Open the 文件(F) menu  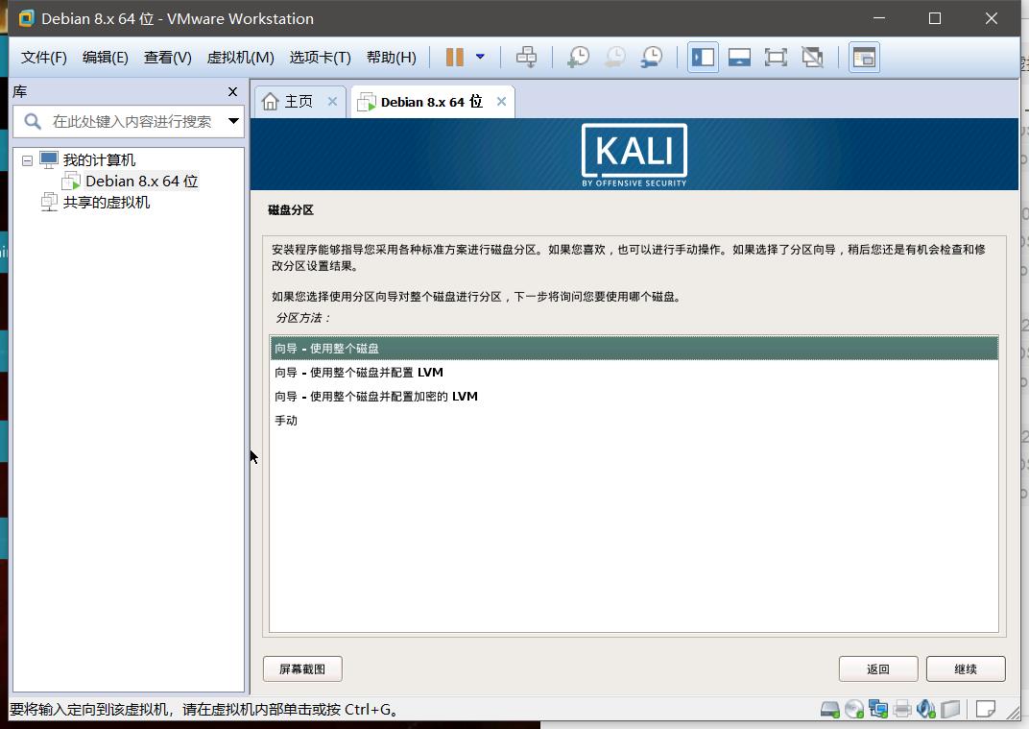[44, 57]
